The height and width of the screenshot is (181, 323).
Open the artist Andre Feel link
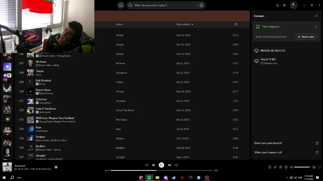[x=42, y=131]
